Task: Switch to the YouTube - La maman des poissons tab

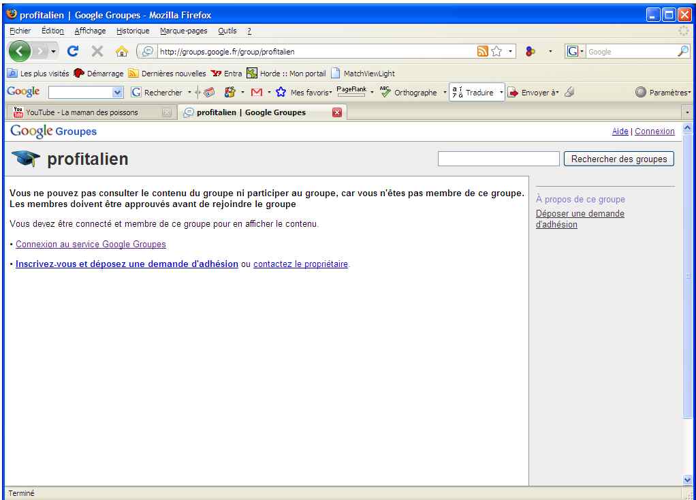Action: (x=91, y=112)
